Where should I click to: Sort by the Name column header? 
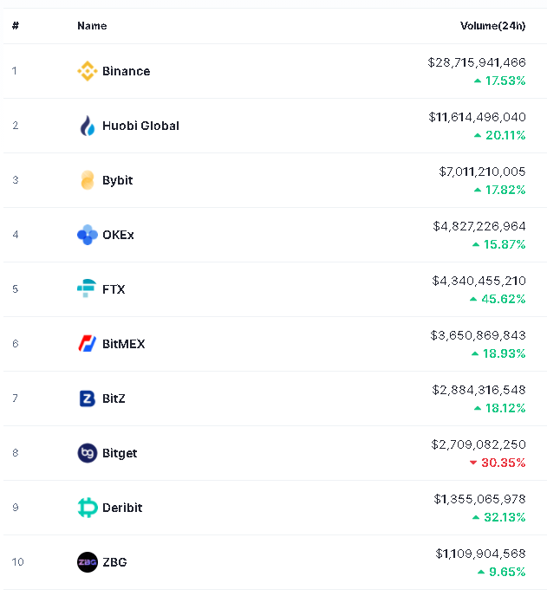pyautogui.click(x=92, y=26)
